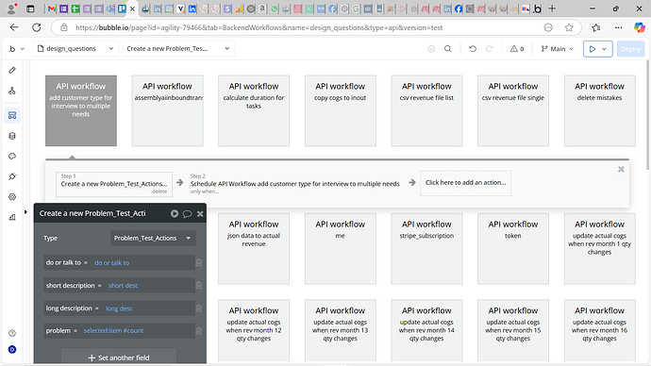Click the 'selected:item #count' problem expression
This screenshot has width=651, height=366.
(x=113, y=331)
